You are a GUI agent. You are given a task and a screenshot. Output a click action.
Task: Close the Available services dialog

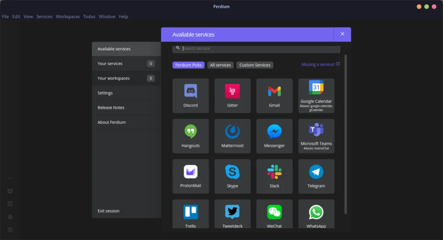(x=342, y=34)
